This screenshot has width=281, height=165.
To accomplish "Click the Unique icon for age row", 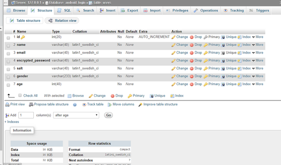I will [223, 84].
